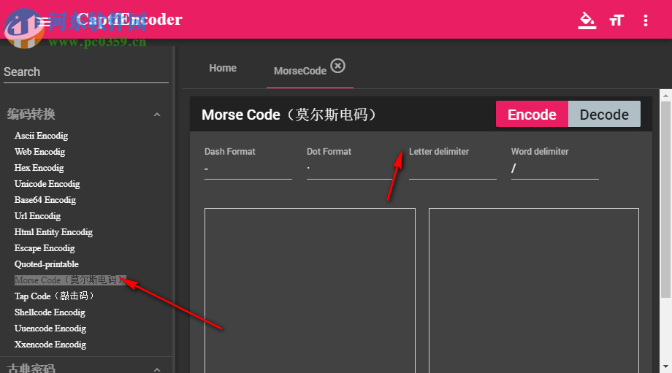Click the Decode button
Image resolution: width=672 pixels, height=373 pixels.
(x=604, y=115)
